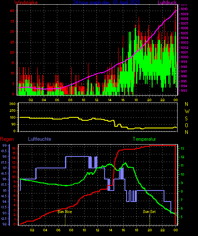This screenshot has height=236, width=198.
Task: Click the Sun Rise marker label
Action: pyautogui.click(x=65, y=212)
